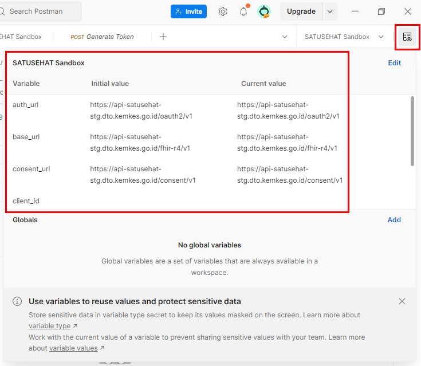Click in the Search Postman field
The height and width of the screenshot is (366, 421).
point(40,11)
